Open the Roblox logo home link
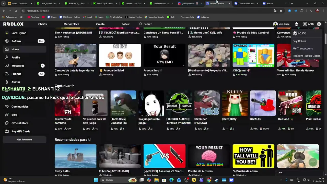The image size is (327, 184). pos(13,24)
